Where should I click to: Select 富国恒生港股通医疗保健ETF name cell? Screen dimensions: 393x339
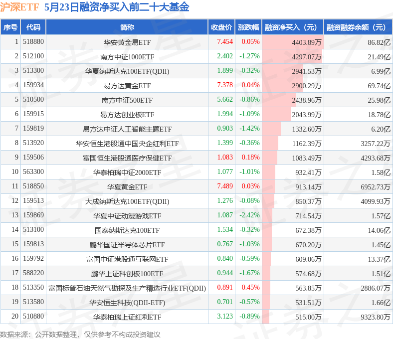(x=127, y=158)
